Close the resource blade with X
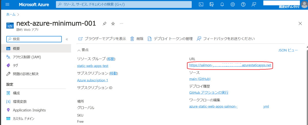Screen dimensions: 308x125 (300, 23)
